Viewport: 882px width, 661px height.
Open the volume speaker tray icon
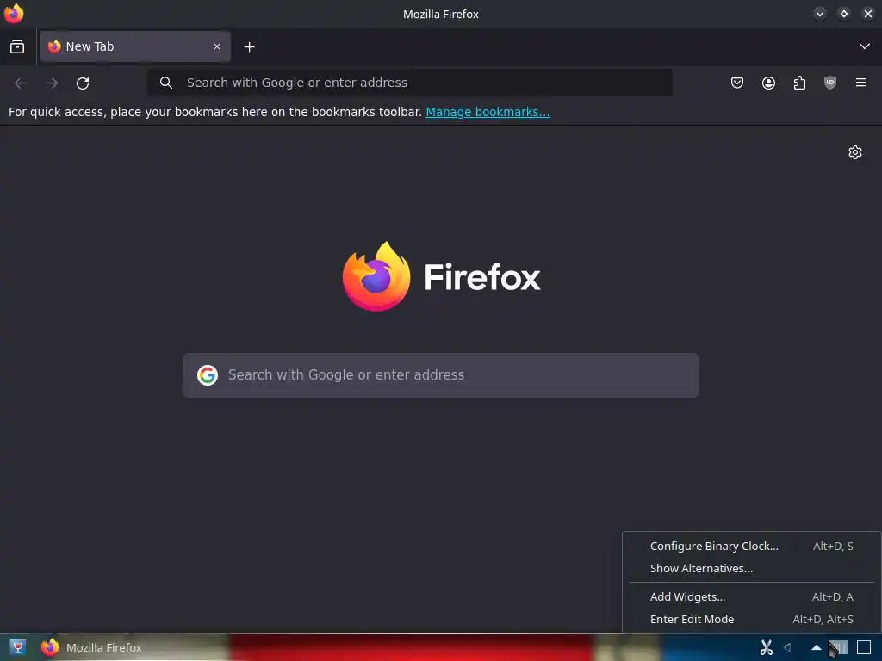pyautogui.click(x=787, y=647)
